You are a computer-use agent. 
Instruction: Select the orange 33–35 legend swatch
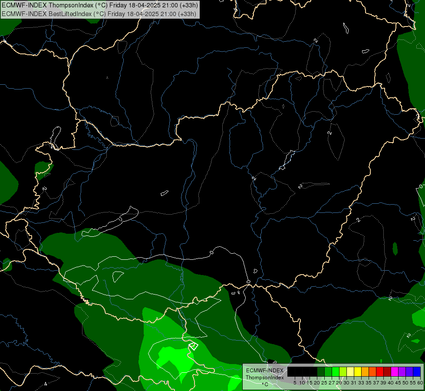pos(365,371)
